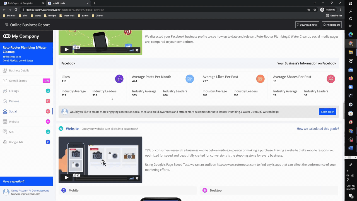Open How we calculated this grade link
This screenshot has height=201, width=357.
pyautogui.click(x=318, y=129)
